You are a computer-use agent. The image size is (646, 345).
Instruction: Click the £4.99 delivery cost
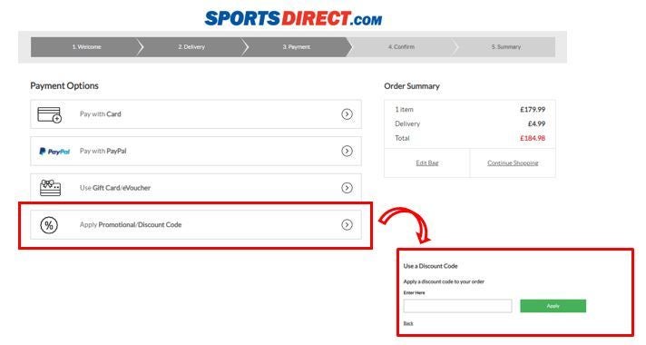tap(536, 123)
